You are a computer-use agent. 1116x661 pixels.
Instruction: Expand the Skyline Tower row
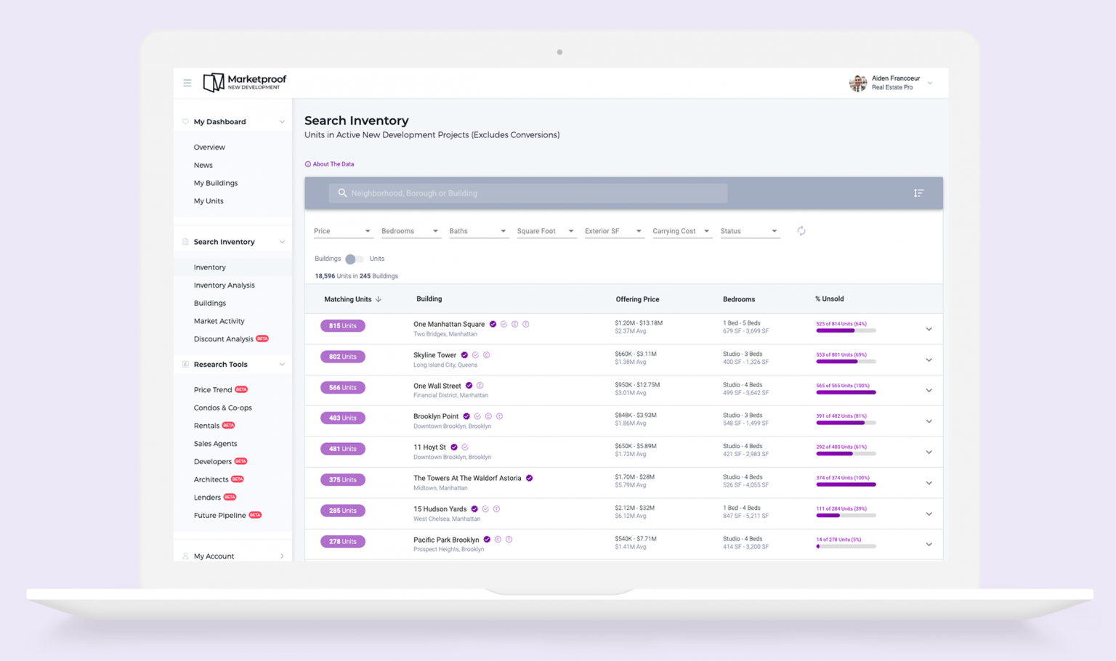(929, 360)
